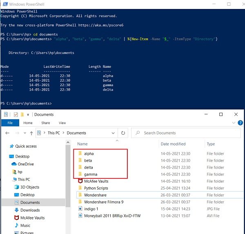Image resolution: width=245 pixels, height=234 pixels.
Task: Click the 3D Objects cube icon
Action: (17, 187)
